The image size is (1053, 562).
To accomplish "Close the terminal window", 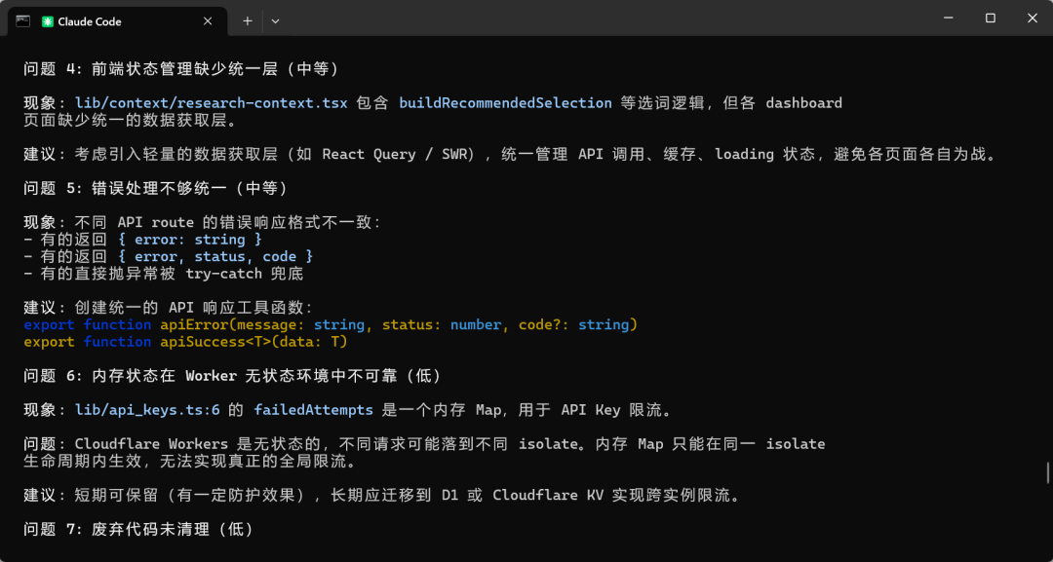I will [x=1033, y=19].
